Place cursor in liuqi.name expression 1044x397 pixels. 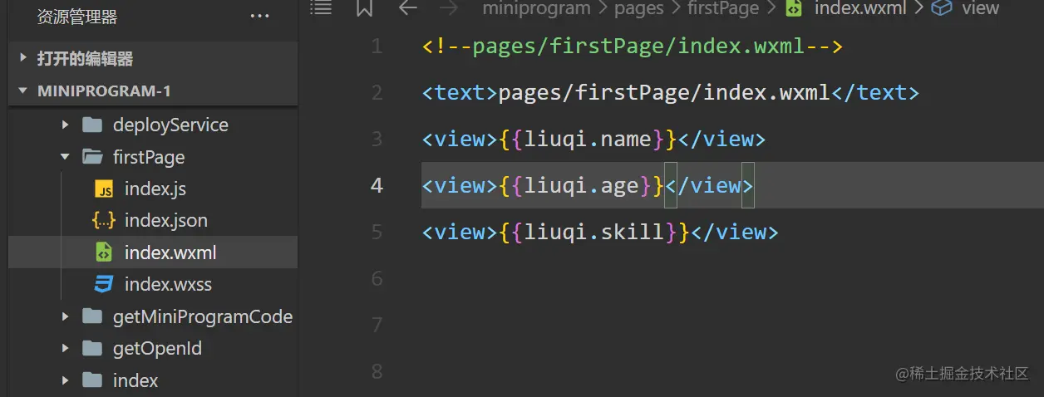[x=588, y=139]
